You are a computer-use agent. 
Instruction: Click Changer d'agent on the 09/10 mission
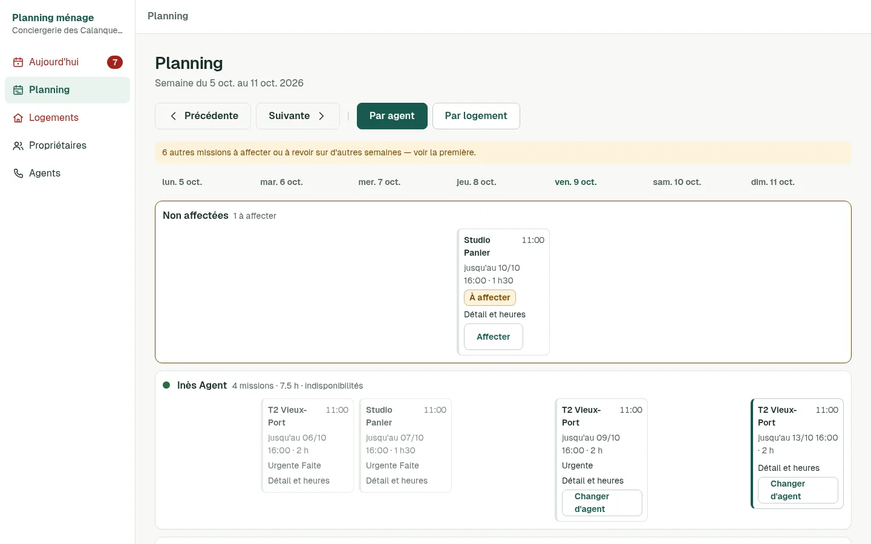point(602,503)
